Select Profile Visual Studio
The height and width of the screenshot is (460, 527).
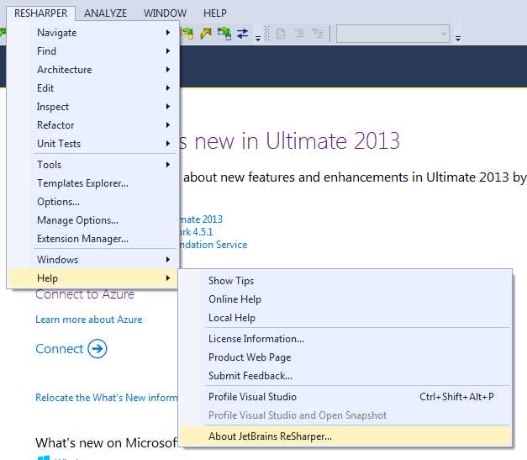click(x=345, y=397)
